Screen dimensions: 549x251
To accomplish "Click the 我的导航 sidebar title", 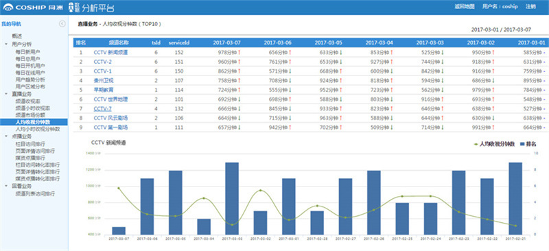I will point(11,24).
